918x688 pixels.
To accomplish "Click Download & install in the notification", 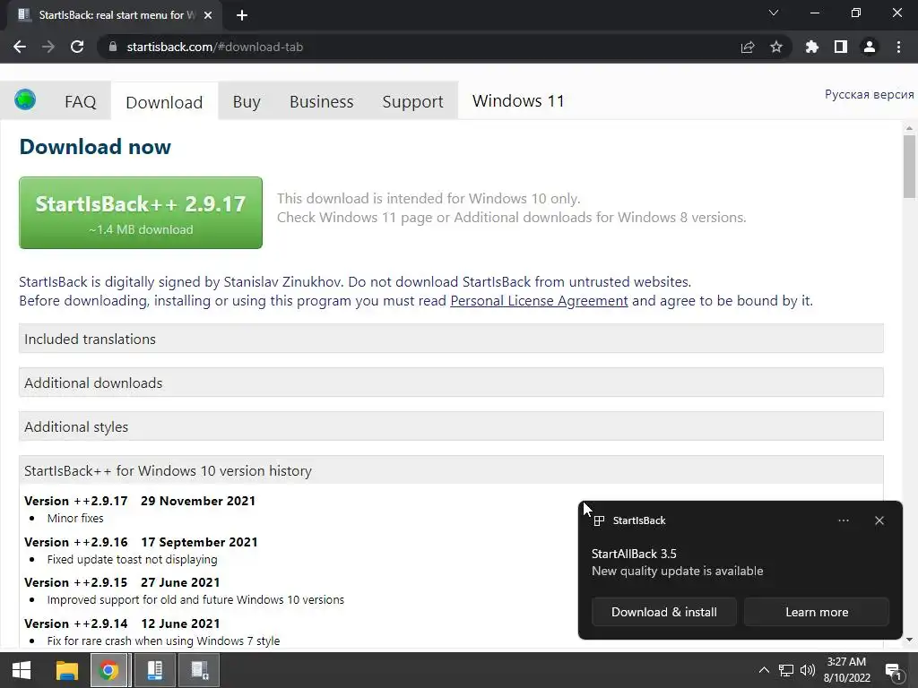I will click(664, 612).
